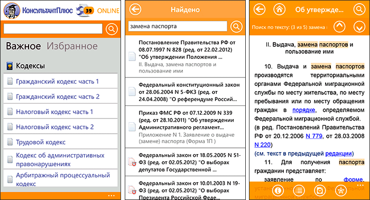Click the highlighted замена in the section II heading
Viewport: 370px width, 200px height.
click(x=307, y=44)
